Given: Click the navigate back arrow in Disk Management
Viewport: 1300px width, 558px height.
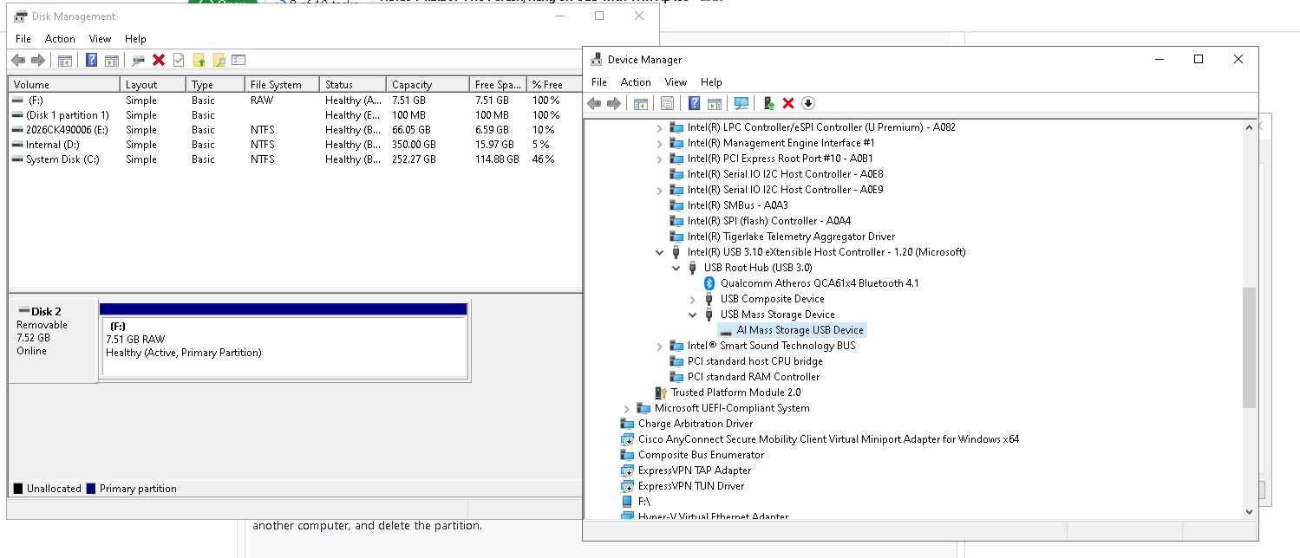Looking at the screenshot, I should pos(19,59).
